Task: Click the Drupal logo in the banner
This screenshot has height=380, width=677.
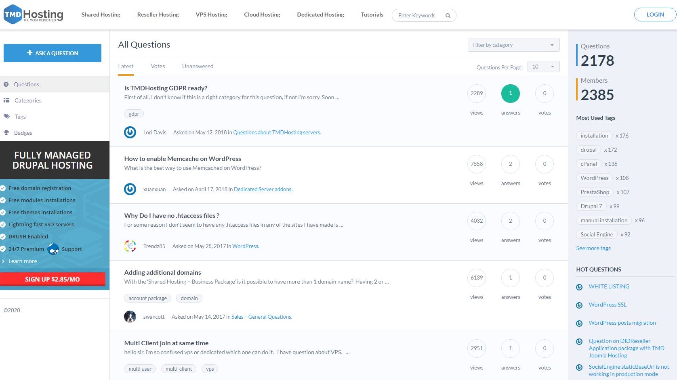Action: point(53,249)
